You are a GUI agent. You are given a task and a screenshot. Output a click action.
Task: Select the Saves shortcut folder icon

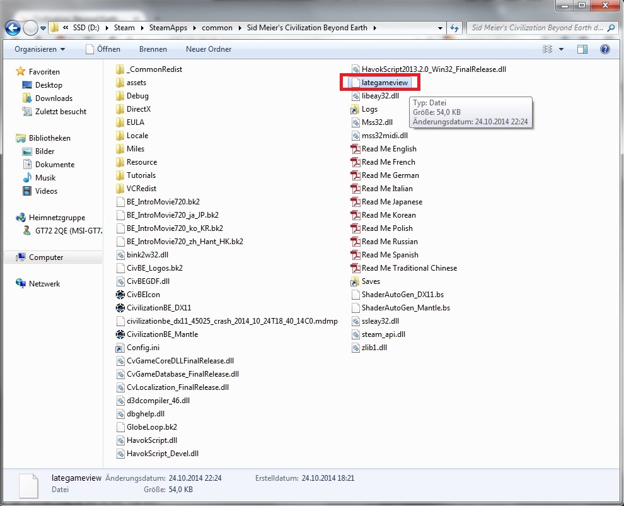click(x=355, y=281)
